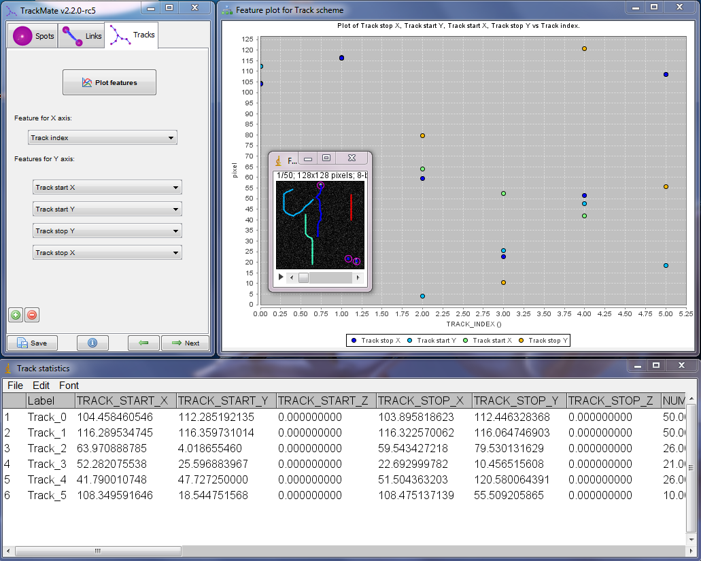Click the green add Y-axis feature icon
The width and height of the screenshot is (701, 561).
[x=16, y=315]
